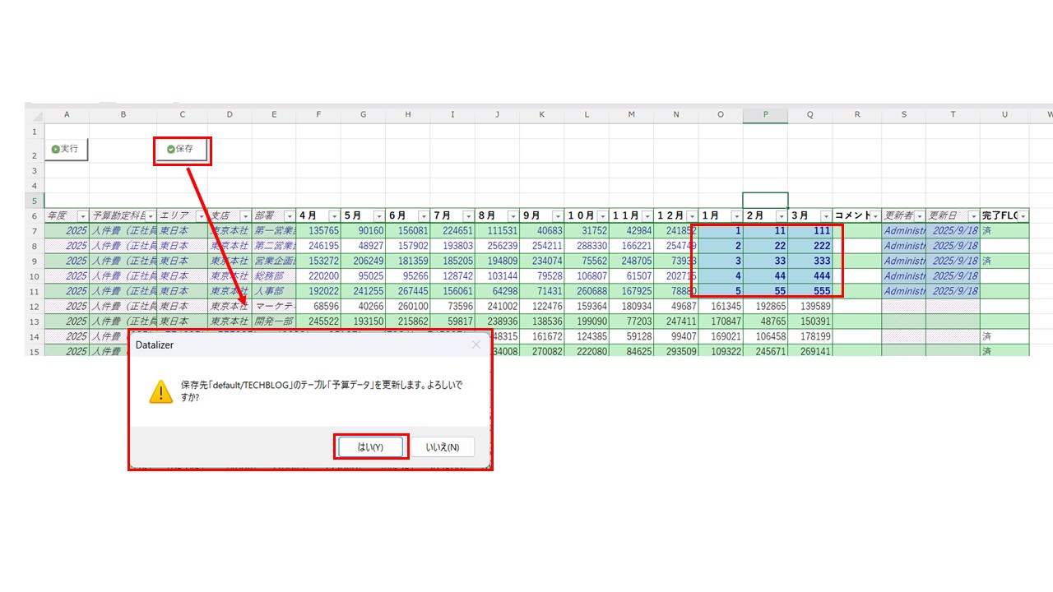Open the エリア column filter dropdown
The image size is (1053, 592).
tap(200, 216)
